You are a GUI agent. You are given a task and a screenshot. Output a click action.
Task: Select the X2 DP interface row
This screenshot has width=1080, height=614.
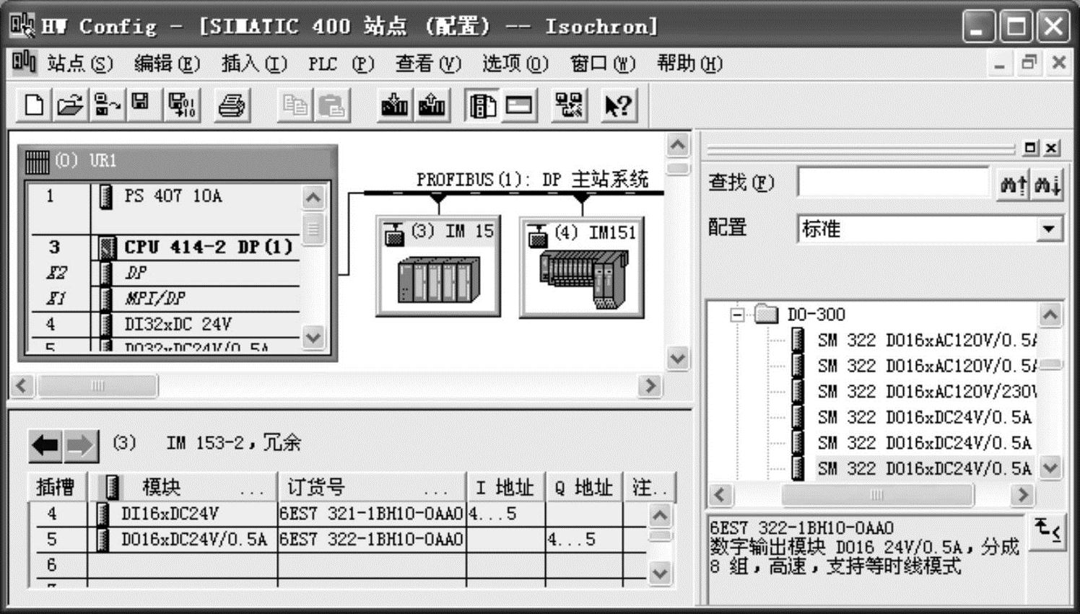(164, 273)
